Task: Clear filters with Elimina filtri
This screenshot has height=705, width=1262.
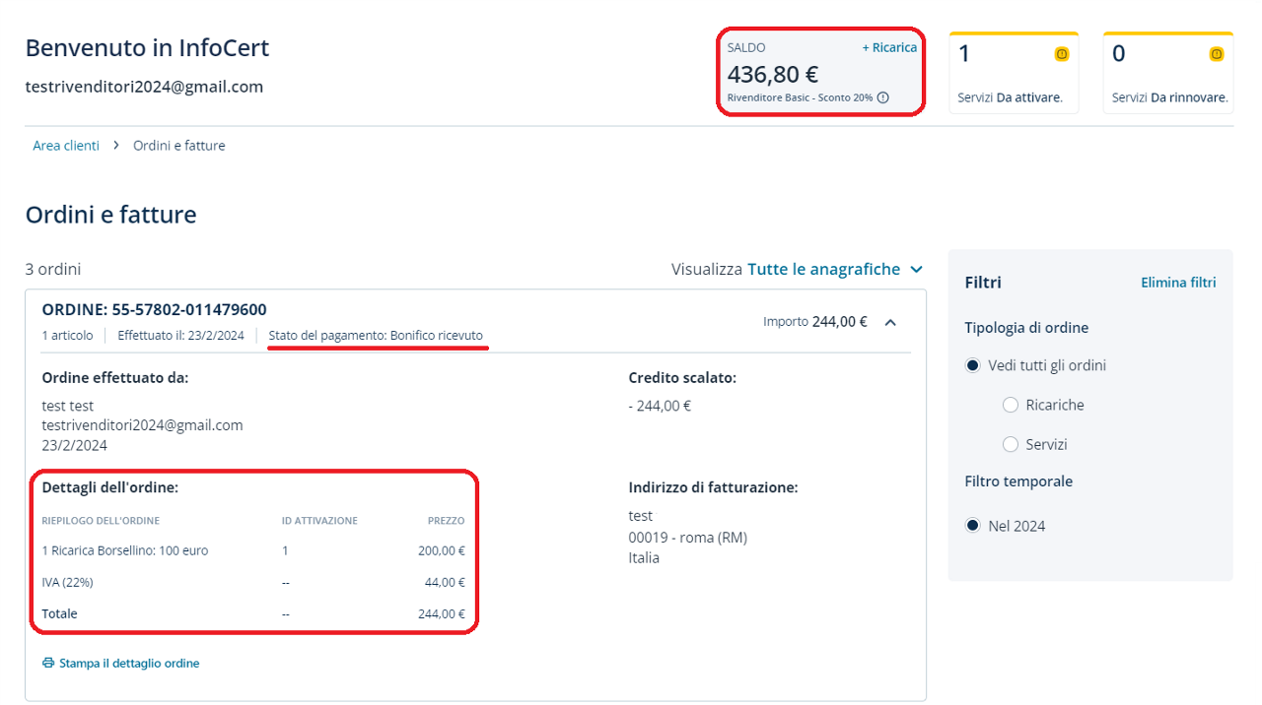Action: point(1178,283)
